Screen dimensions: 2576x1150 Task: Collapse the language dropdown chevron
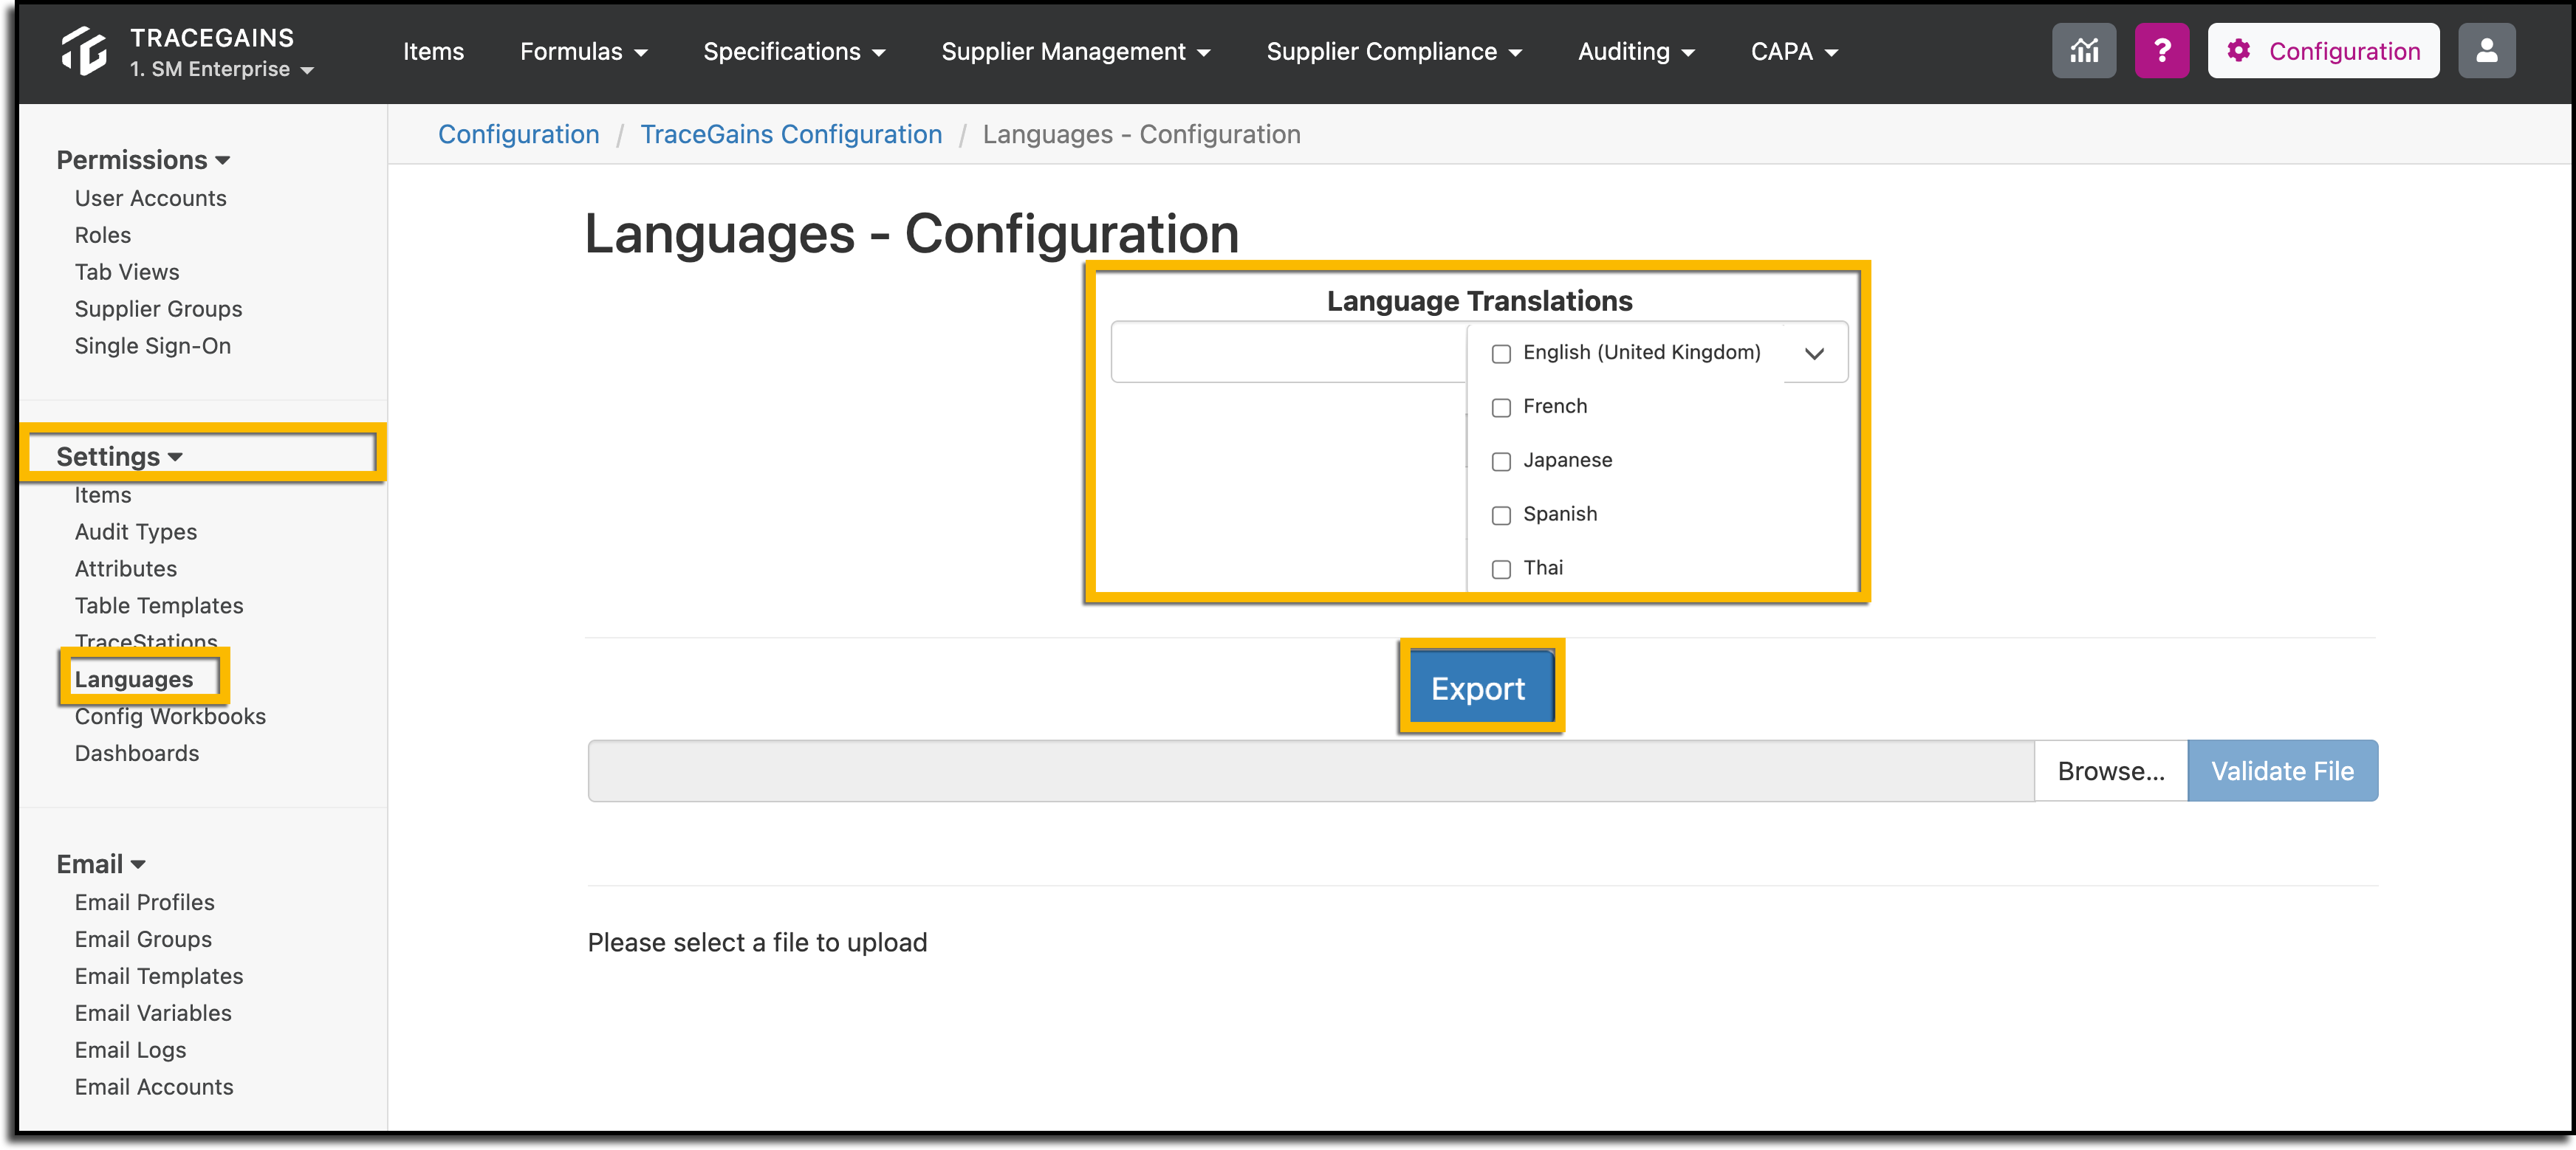pos(1814,354)
